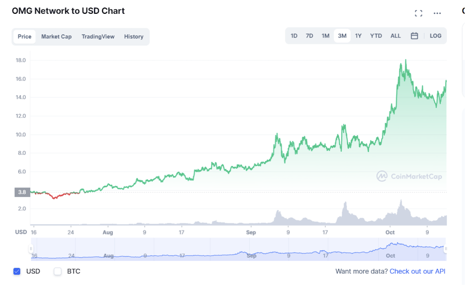This screenshot has height=296, width=473.
Task: Select the 7D time range
Action: pos(309,36)
